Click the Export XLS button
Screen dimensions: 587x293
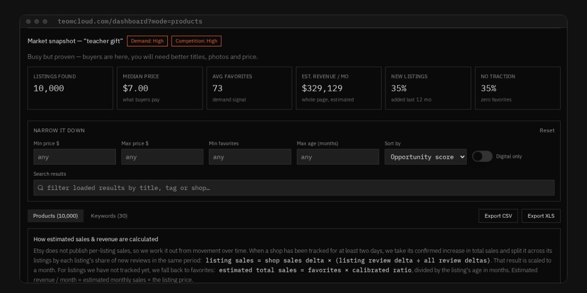point(541,216)
